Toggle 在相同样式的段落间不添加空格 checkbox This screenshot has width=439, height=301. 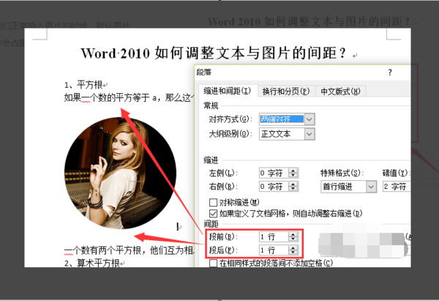(214, 263)
